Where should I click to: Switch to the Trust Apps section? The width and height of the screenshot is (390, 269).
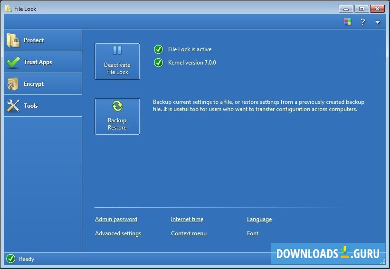[43, 62]
